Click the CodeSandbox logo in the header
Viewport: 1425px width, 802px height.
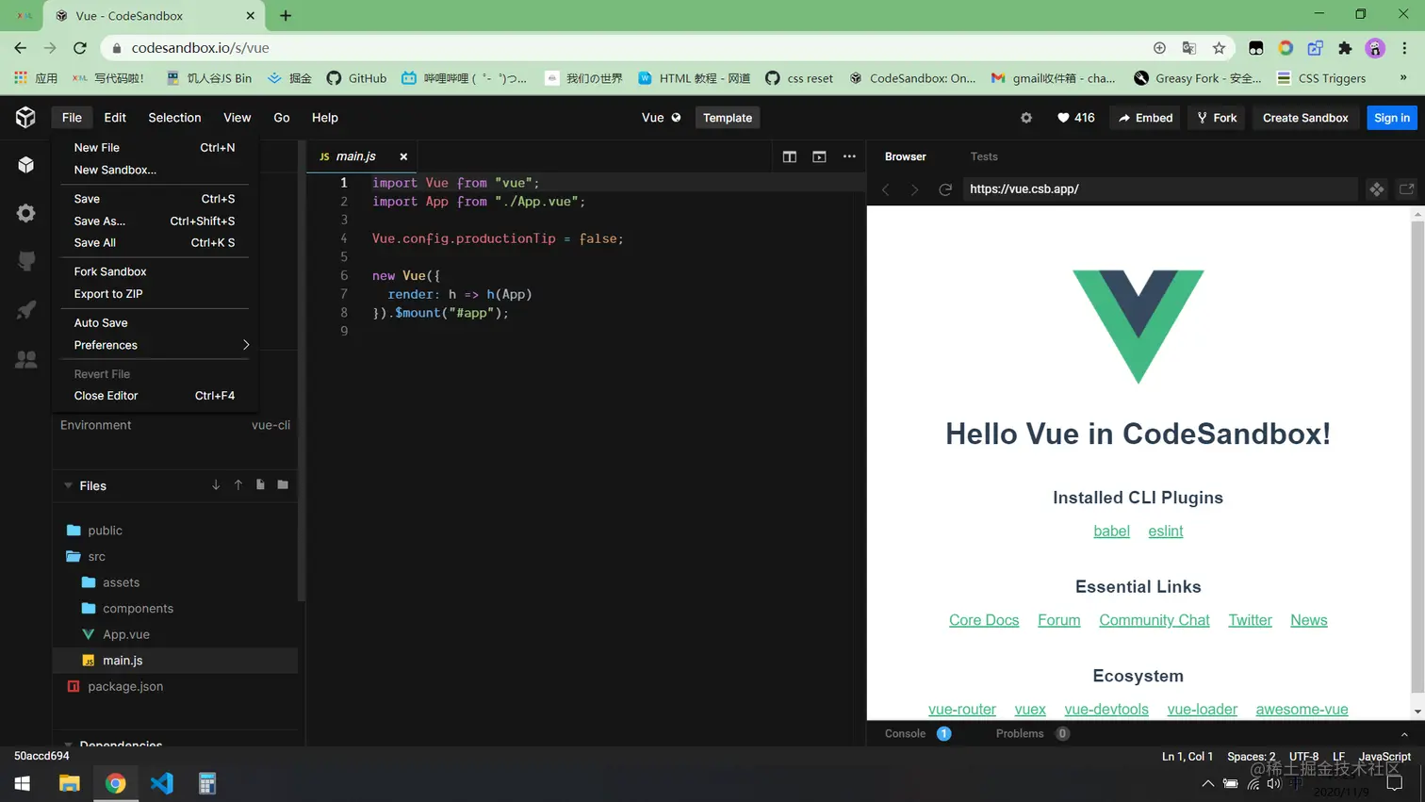click(25, 117)
